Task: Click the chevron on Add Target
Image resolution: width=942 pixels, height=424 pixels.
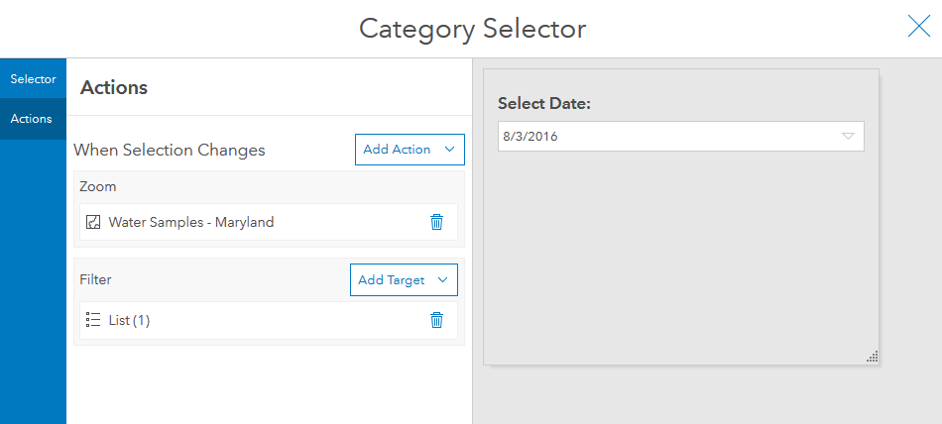Action: pos(442,280)
